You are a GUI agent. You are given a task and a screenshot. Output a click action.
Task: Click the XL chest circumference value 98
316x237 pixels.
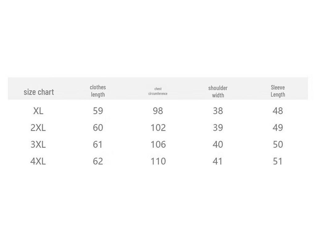click(158, 111)
